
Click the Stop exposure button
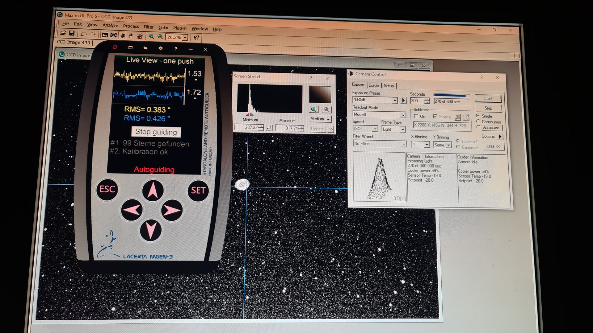click(488, 108)
